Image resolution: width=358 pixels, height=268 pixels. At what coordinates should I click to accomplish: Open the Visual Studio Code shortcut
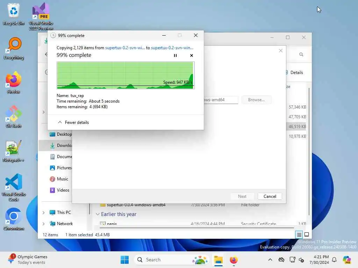point(14,187)
